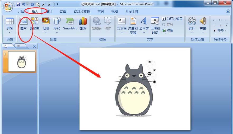Click the Office button orb
This screenshot has width=233, height=134.
(8, 7)
